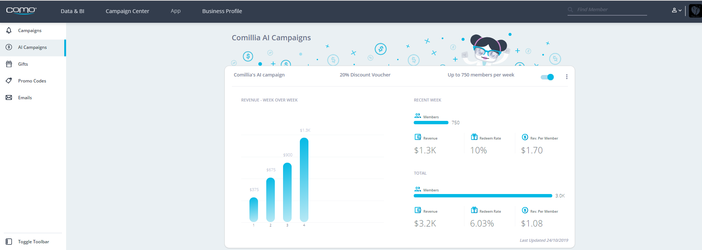
Task: Click the 20% Discount Voucher label
Action: pyautogui.click(x=365, y=75)
